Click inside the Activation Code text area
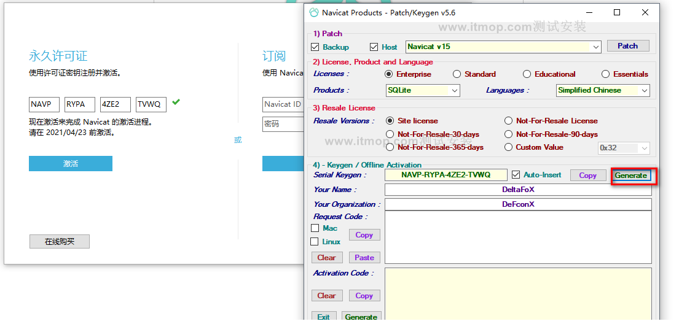This screenshot has height=332, width=679. (518, 294)
